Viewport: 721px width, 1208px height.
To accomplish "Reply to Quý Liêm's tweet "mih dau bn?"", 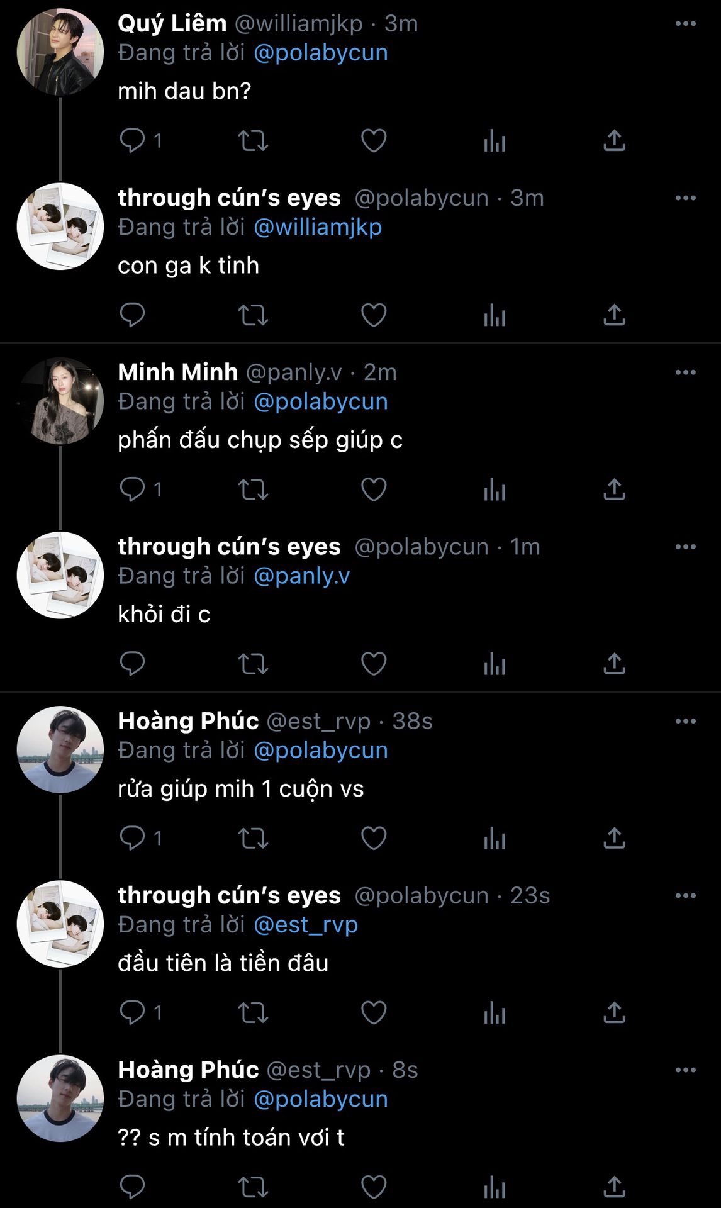I will [132, 140].
